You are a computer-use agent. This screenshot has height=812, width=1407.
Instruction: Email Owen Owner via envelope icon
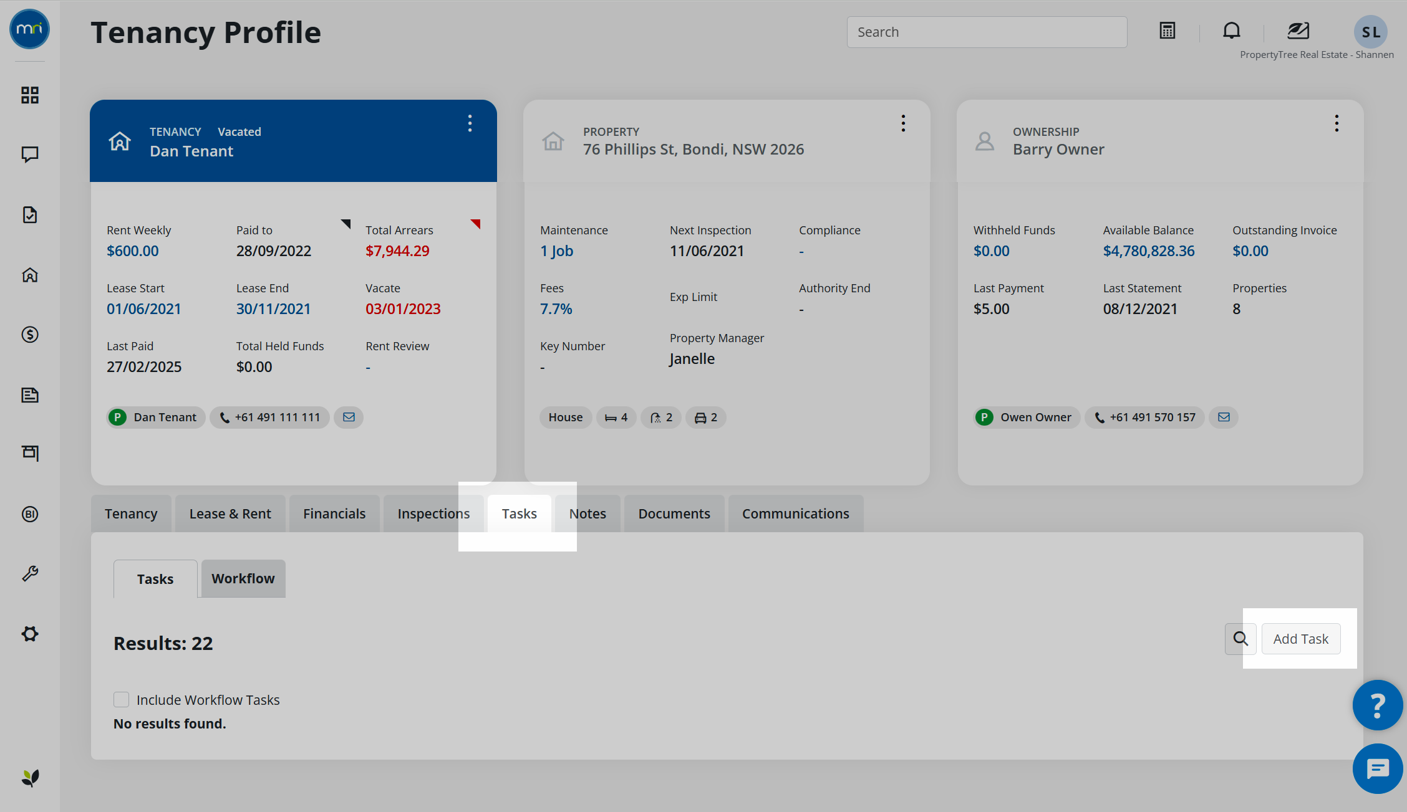coord(1224,417)
